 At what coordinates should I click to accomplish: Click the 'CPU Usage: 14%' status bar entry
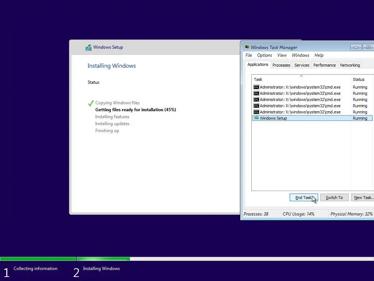tap(298, 214)
